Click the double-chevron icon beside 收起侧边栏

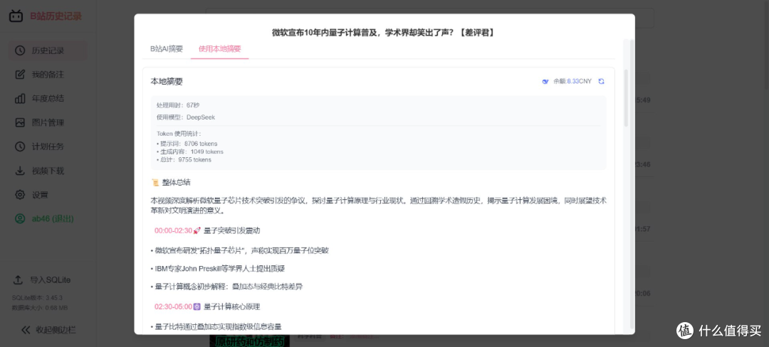click(26, 330)
